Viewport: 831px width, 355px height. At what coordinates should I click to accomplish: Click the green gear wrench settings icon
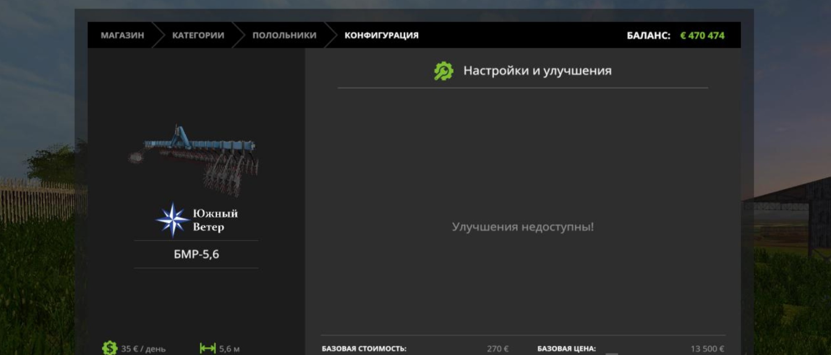coord(443,71)
